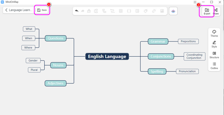Click the boundary square icon
This screenshot has width=224, height=115.
coord(121,11)
